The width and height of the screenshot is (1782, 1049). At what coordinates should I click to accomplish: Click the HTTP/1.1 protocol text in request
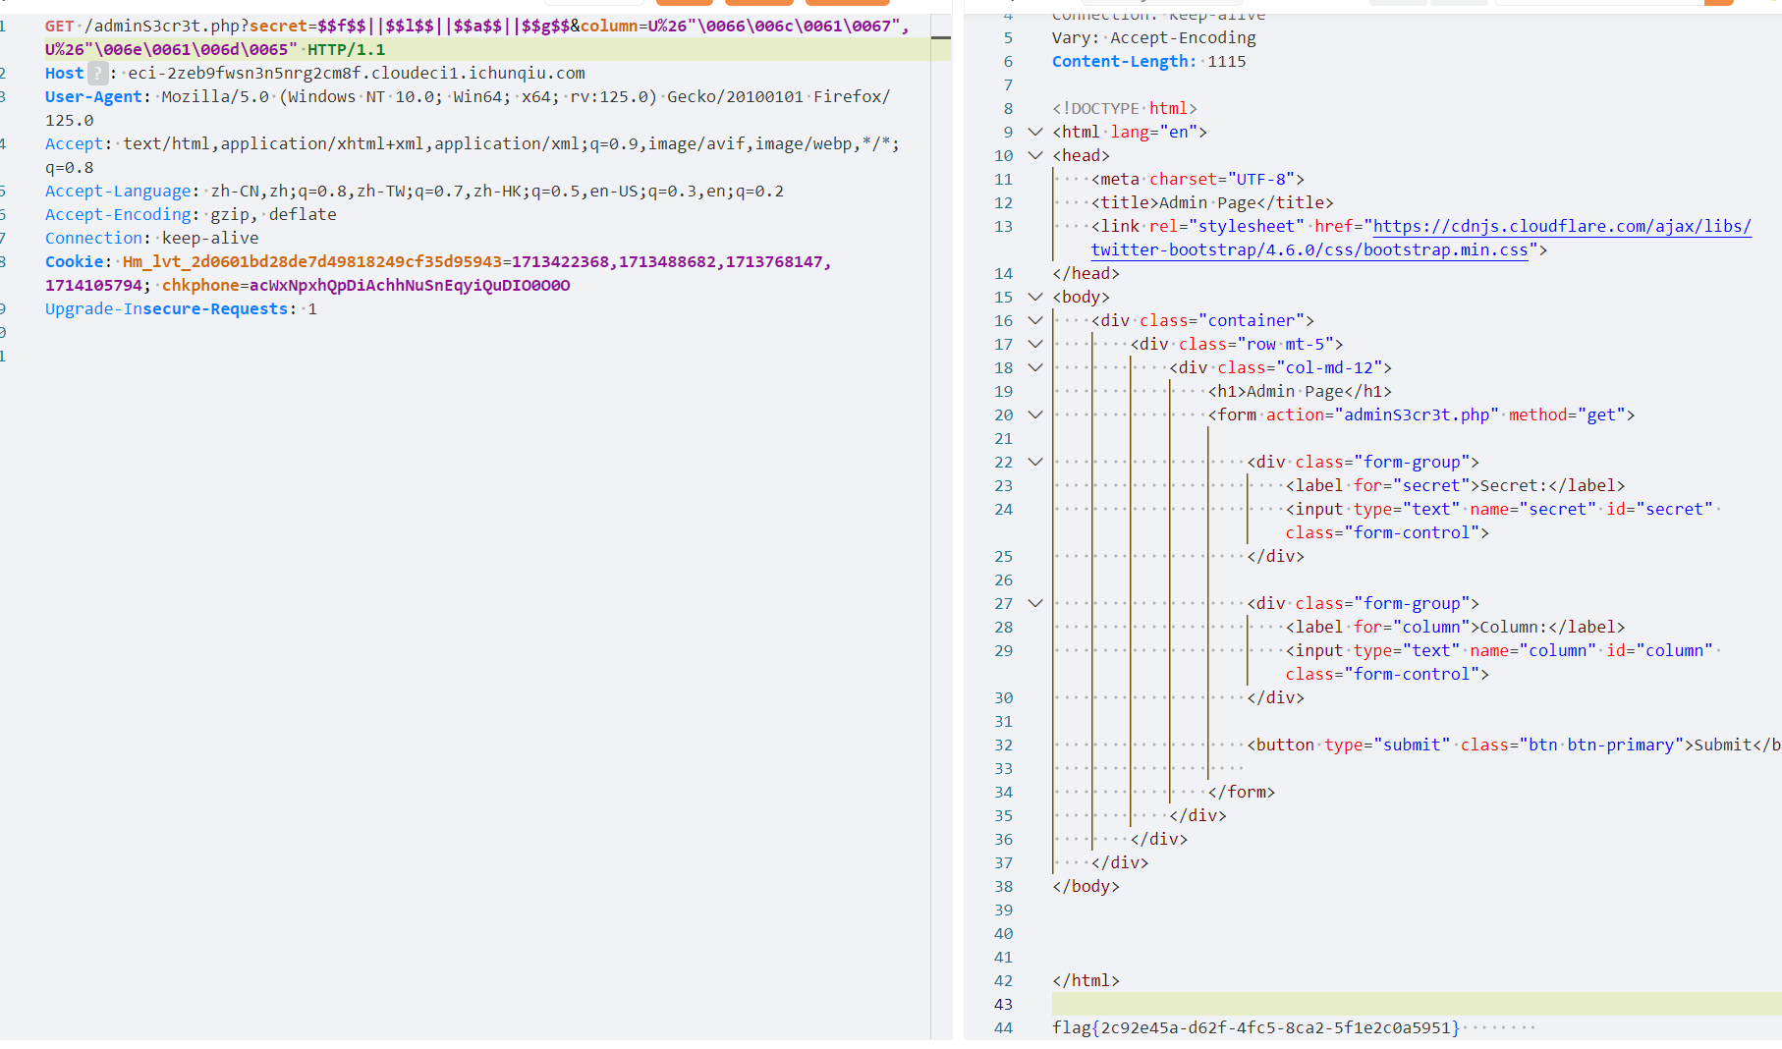(x=347, y=49)
